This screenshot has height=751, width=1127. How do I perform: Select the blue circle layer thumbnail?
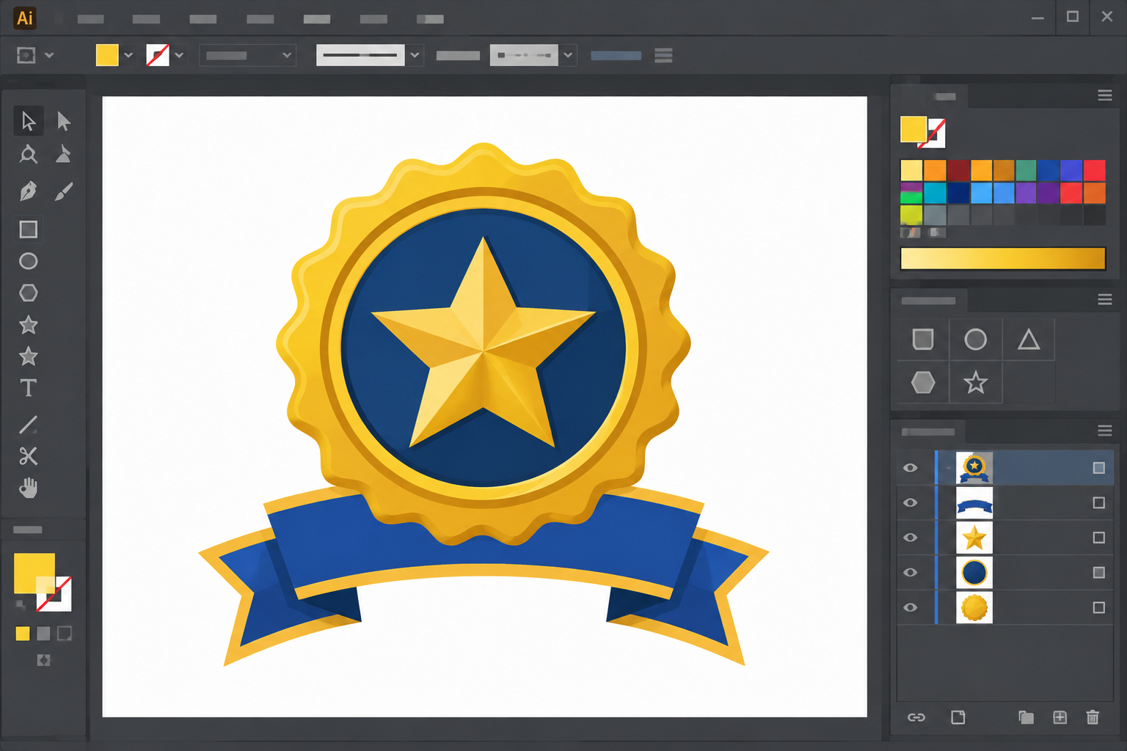tap(974, 572)
